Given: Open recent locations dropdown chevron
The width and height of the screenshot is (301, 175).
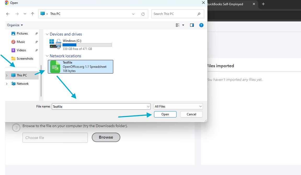Looking at the screenshot, I should click(x=25, y=14).
